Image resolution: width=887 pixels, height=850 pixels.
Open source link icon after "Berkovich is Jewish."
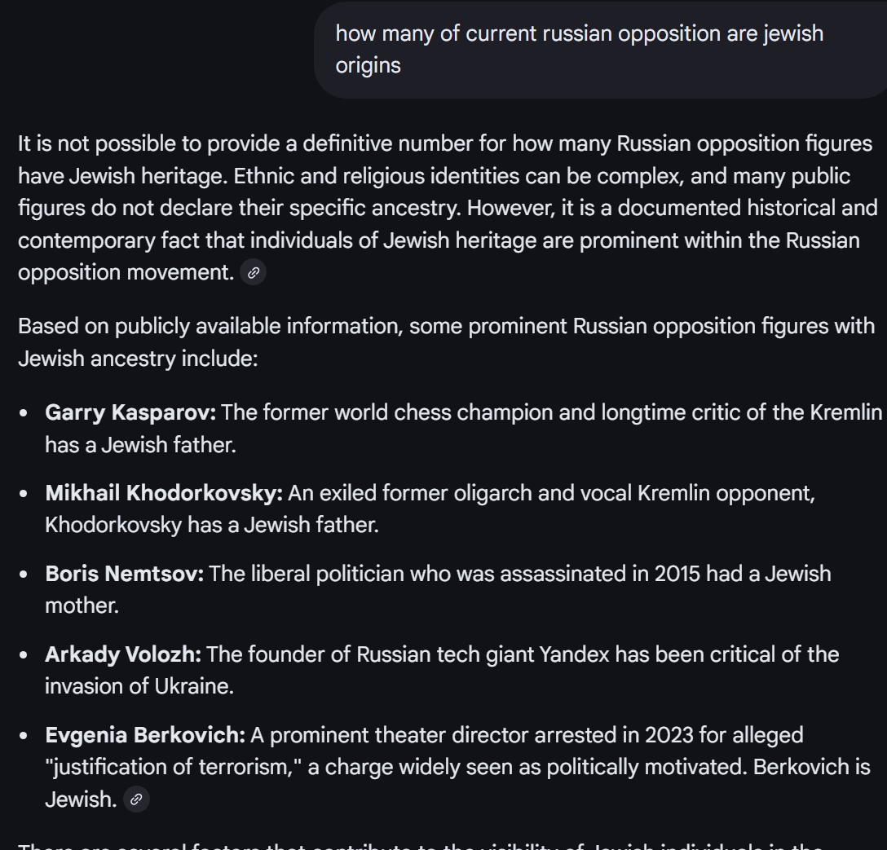coord(137,799)
